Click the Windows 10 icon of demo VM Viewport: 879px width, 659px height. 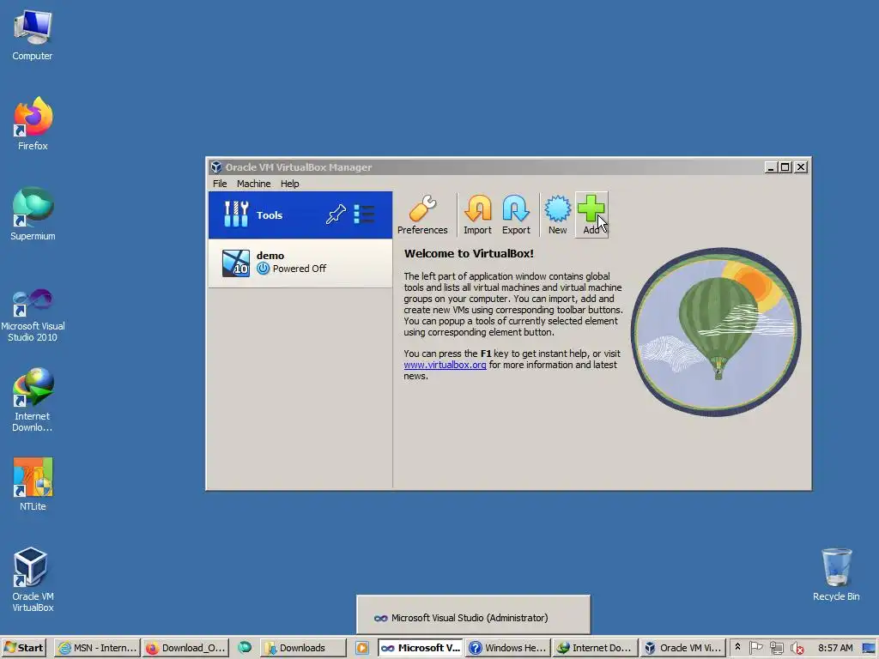(235, 263)
